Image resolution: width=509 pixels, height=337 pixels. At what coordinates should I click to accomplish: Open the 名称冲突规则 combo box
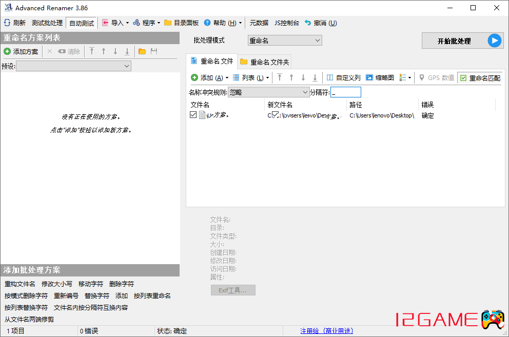(268, 92)
